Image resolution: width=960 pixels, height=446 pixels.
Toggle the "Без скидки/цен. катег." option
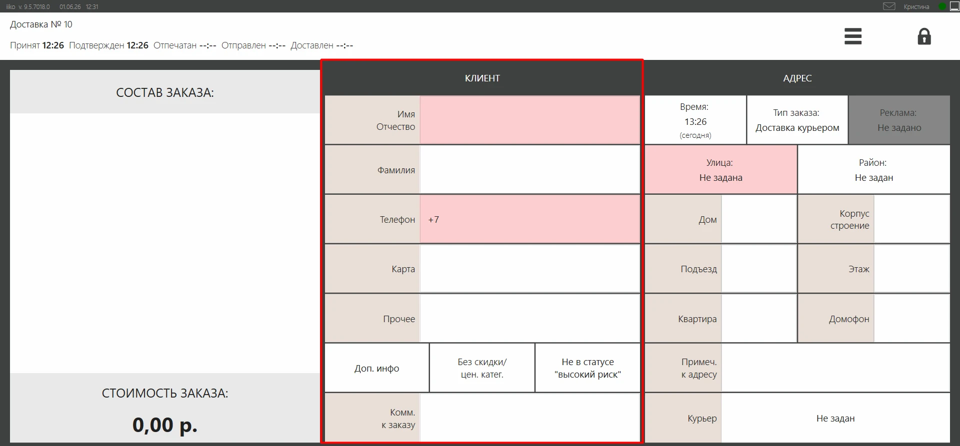click(482, 368)
